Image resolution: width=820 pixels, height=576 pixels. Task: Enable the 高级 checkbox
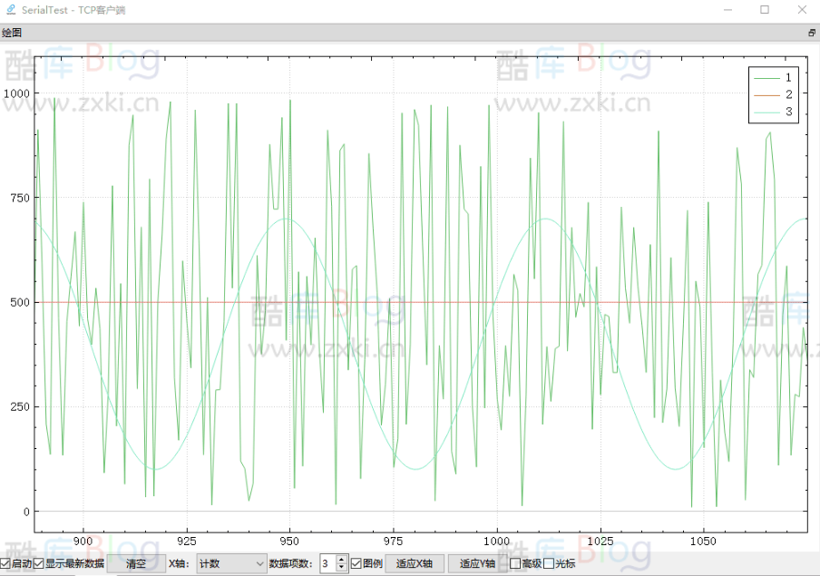click(515, 563)
